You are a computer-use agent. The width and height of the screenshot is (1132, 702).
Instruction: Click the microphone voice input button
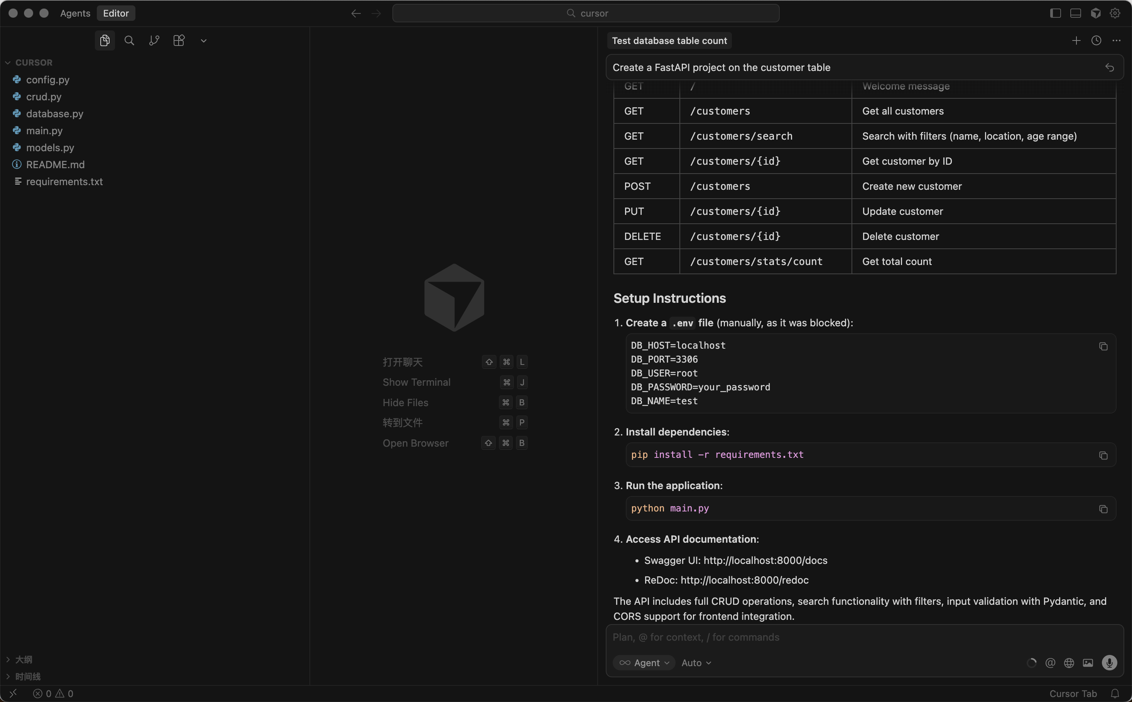(1109, 663)
